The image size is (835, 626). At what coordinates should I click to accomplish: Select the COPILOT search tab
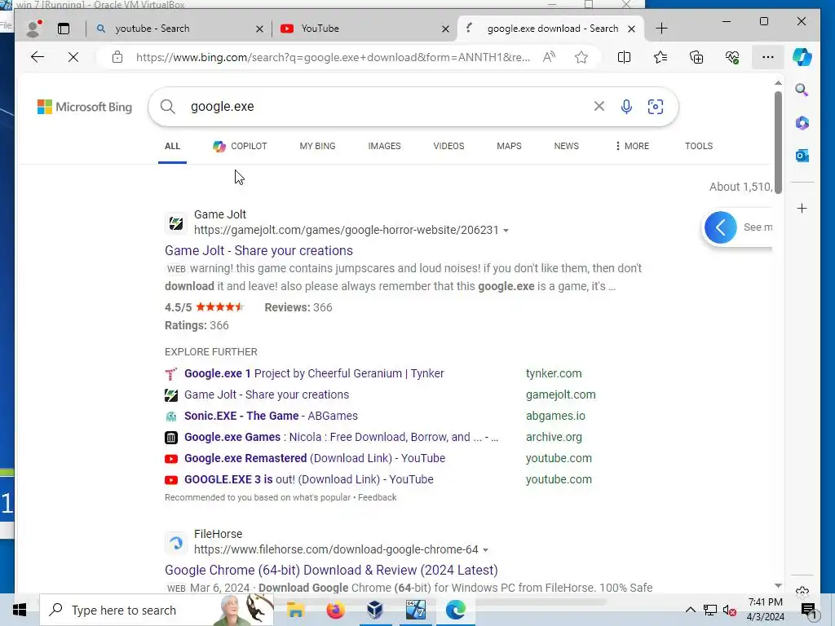(x=241, y=146)
